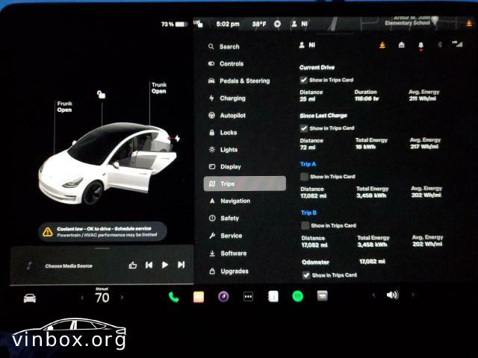Tap the LTE signal strength icon
478x358 pixels.
[x=458, y=44]
